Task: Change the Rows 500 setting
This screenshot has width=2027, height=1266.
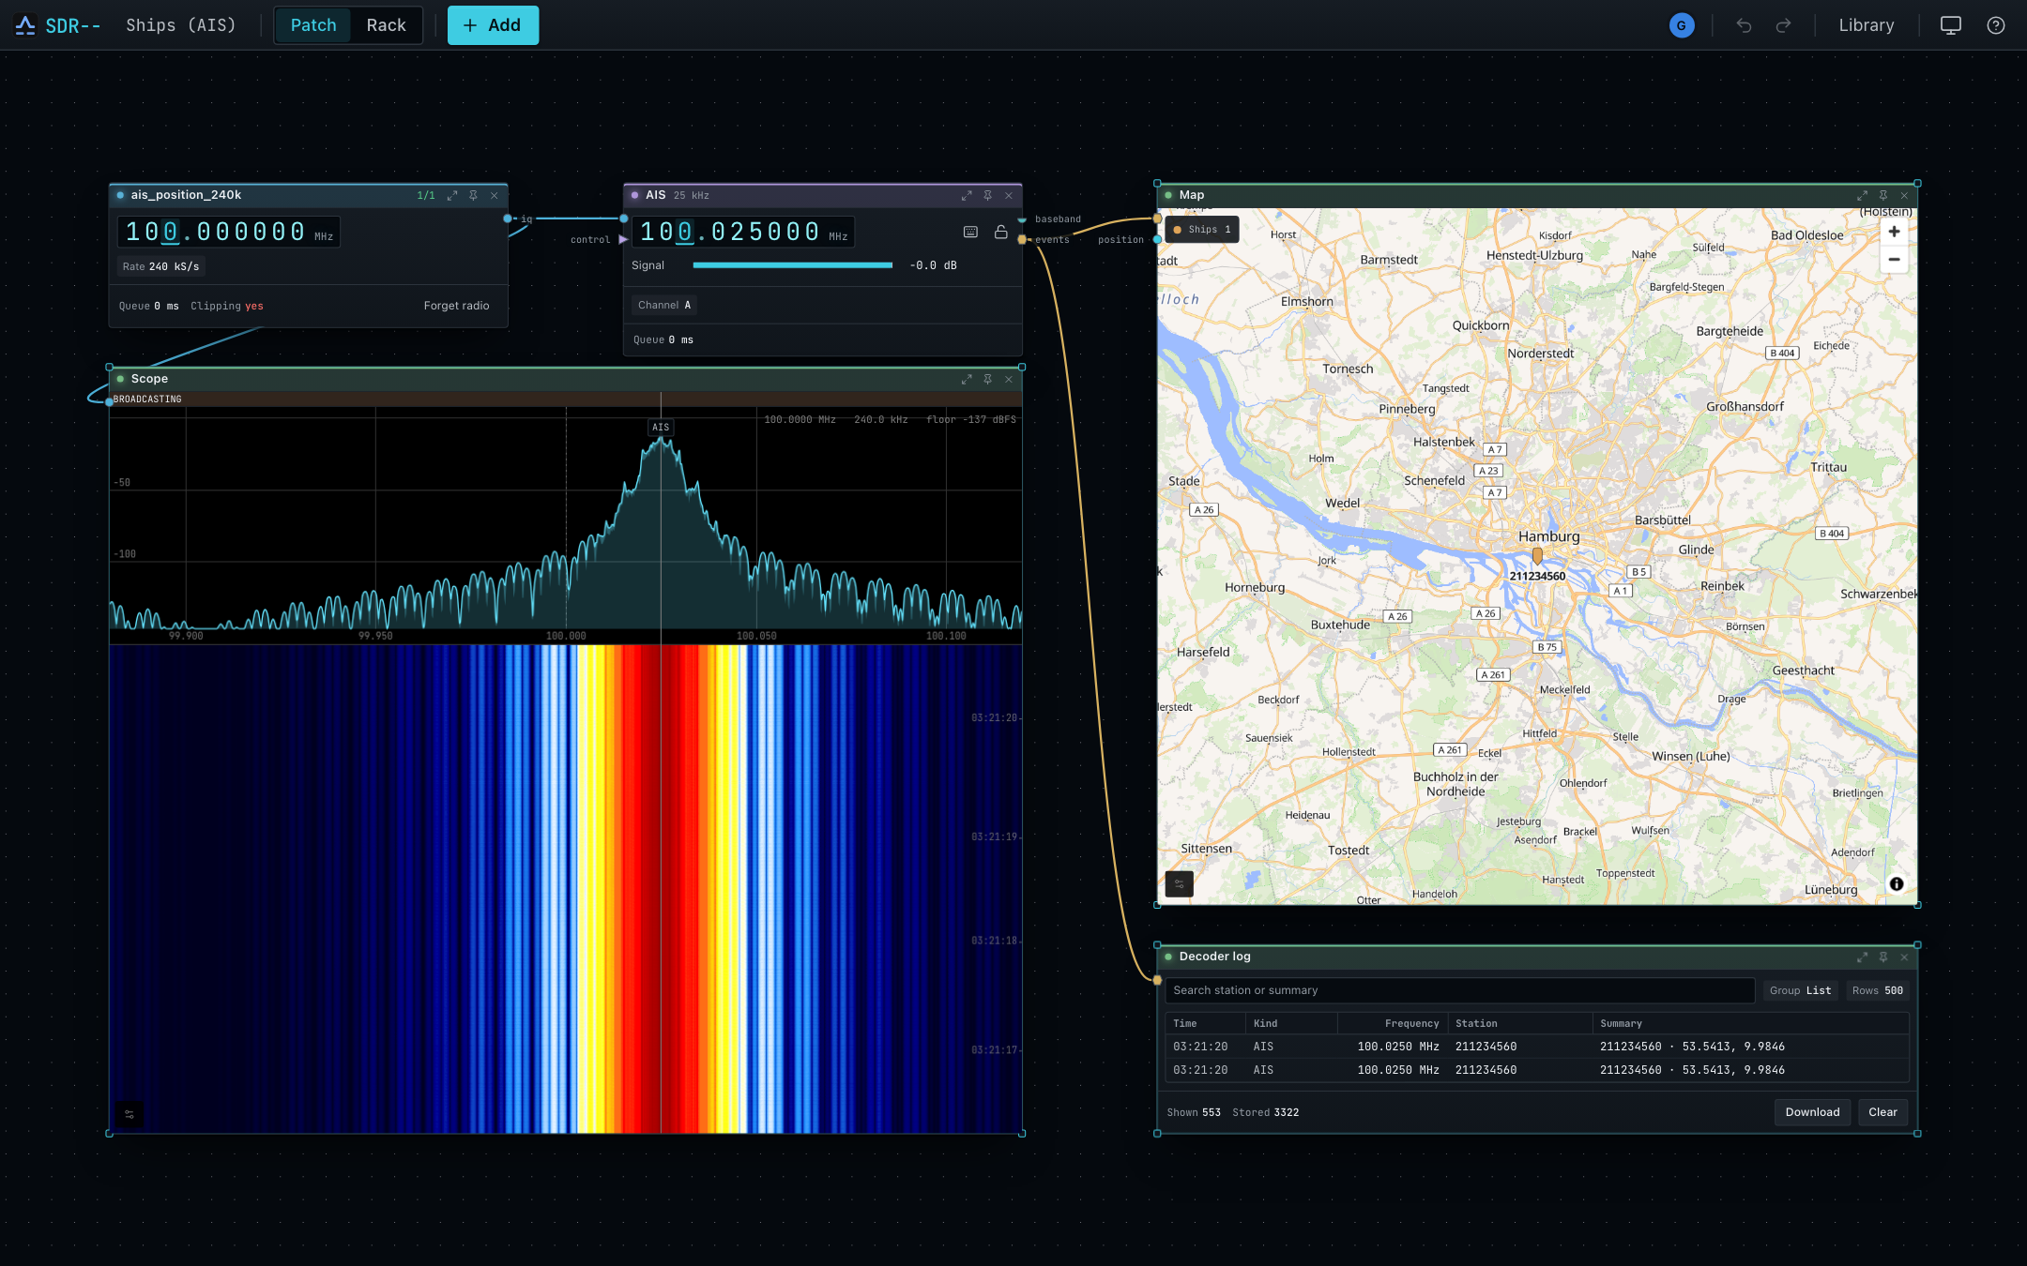Action: click(1878, 990)
